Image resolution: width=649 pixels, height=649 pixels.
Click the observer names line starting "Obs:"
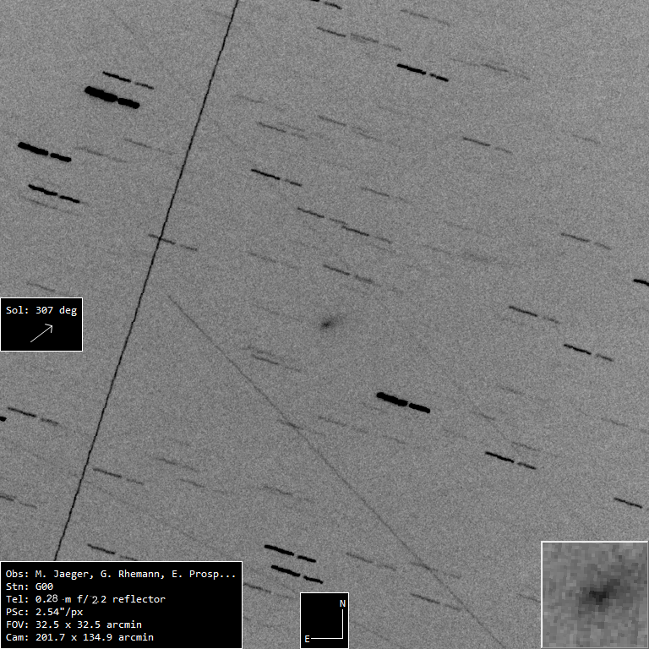(x=120, y=574)
